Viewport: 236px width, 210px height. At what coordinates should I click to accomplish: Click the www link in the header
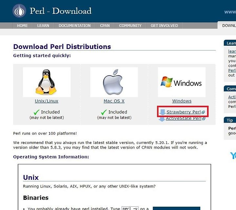point(230,12)
